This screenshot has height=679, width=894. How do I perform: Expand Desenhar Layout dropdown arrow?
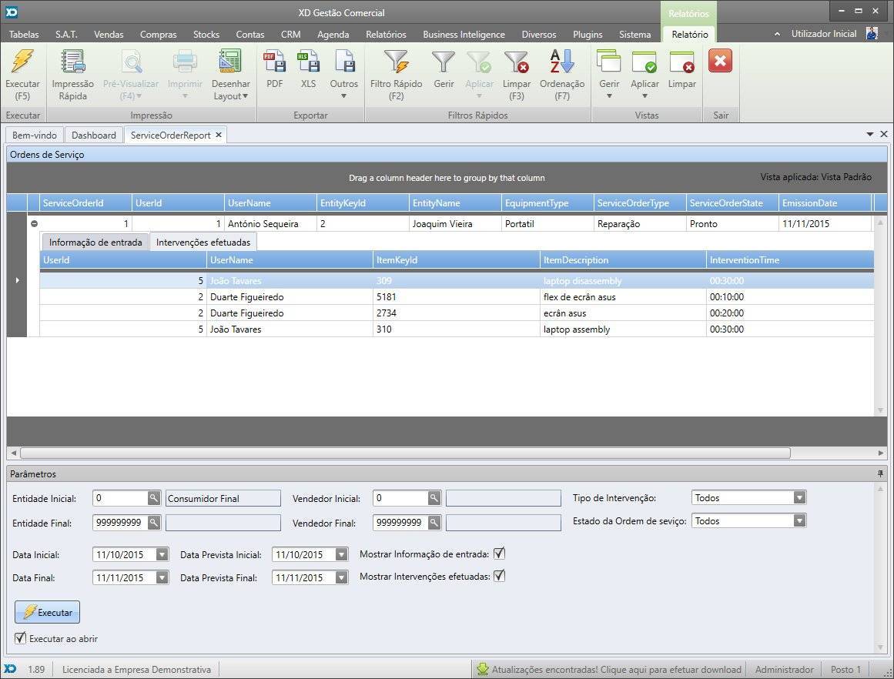click(245, 95)
